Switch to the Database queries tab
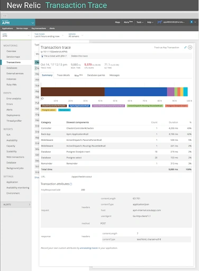The width and height of the screenshot is (199, 271). click(96, 75)
